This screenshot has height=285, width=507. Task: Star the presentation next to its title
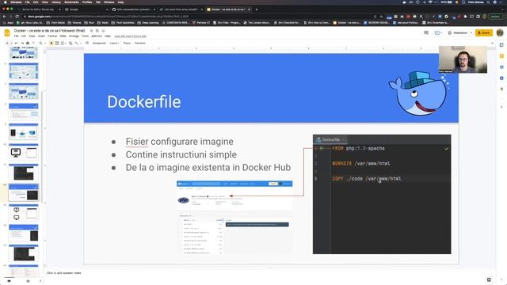(x=92, y=31)
